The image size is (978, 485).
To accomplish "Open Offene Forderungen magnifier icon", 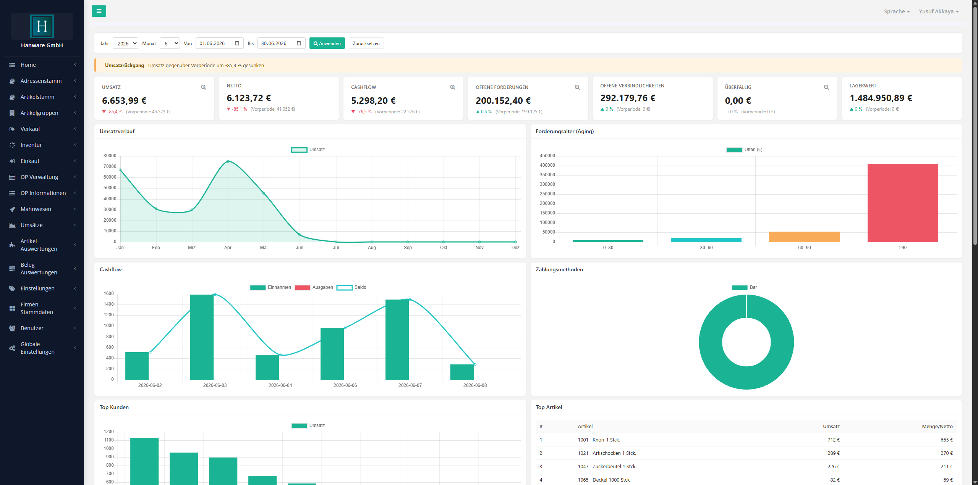I will click(577, 87).
